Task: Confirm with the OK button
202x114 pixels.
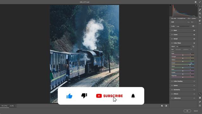Action: click(187, 111)
